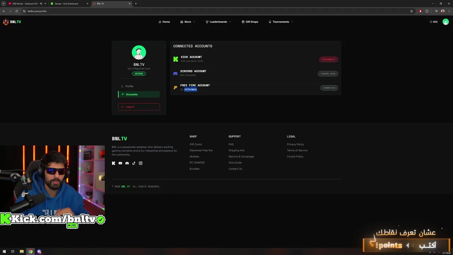
Task: Open the Discord social icon in footer
Action: (127, 163)
